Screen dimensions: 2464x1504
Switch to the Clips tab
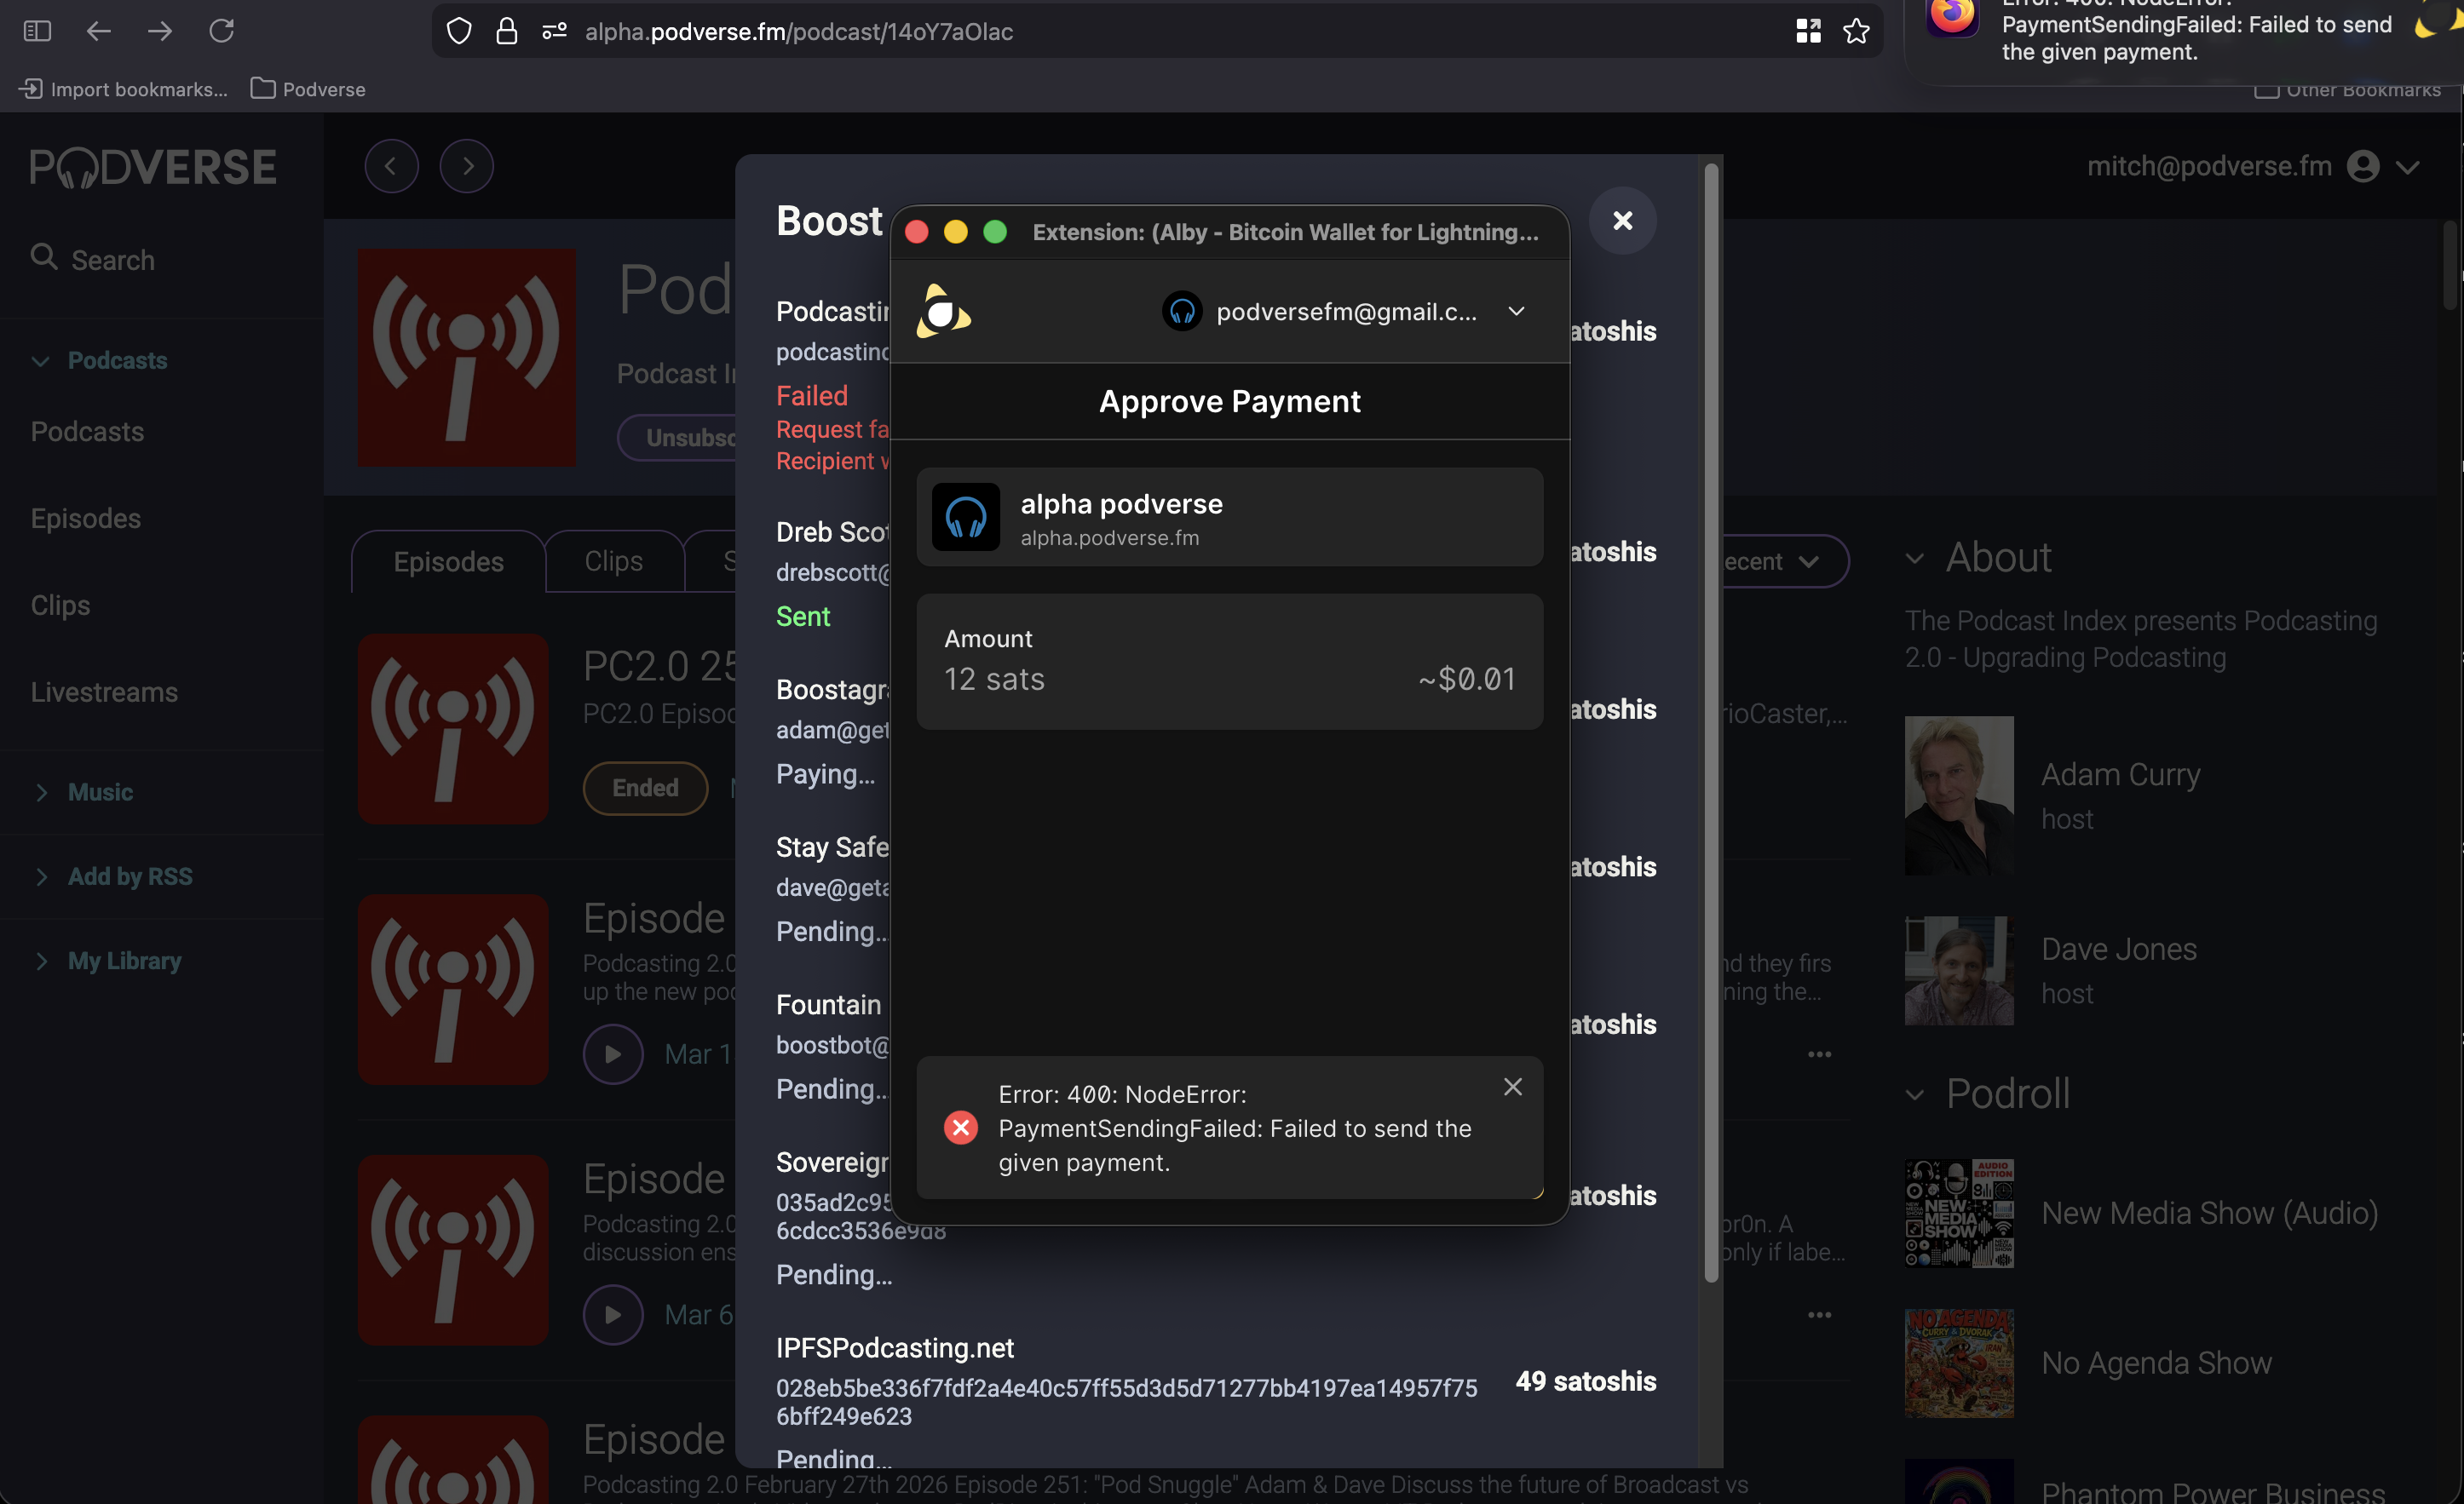click(613, 561)
